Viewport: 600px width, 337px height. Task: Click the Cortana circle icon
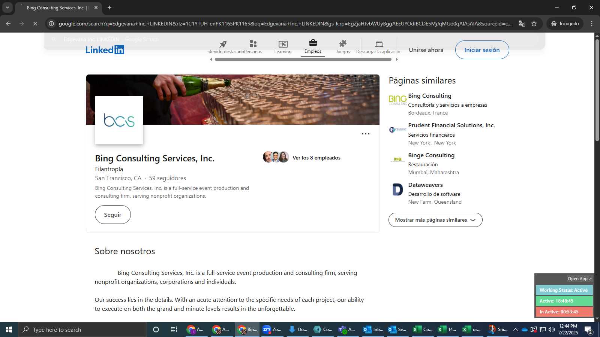pos(156,330)
